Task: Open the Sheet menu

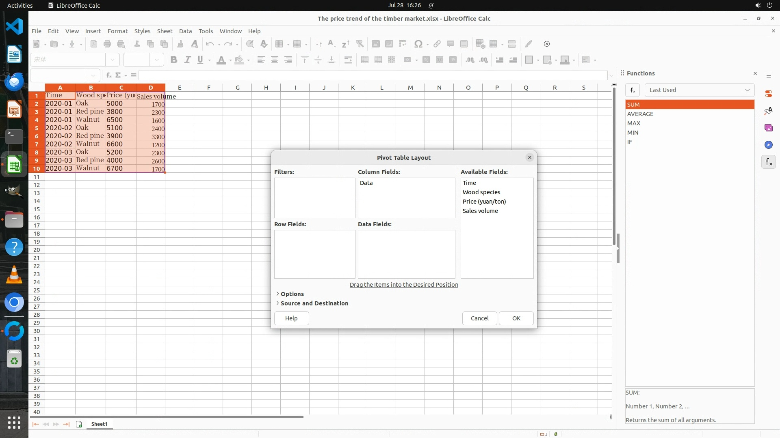Action: coord(165,31)
